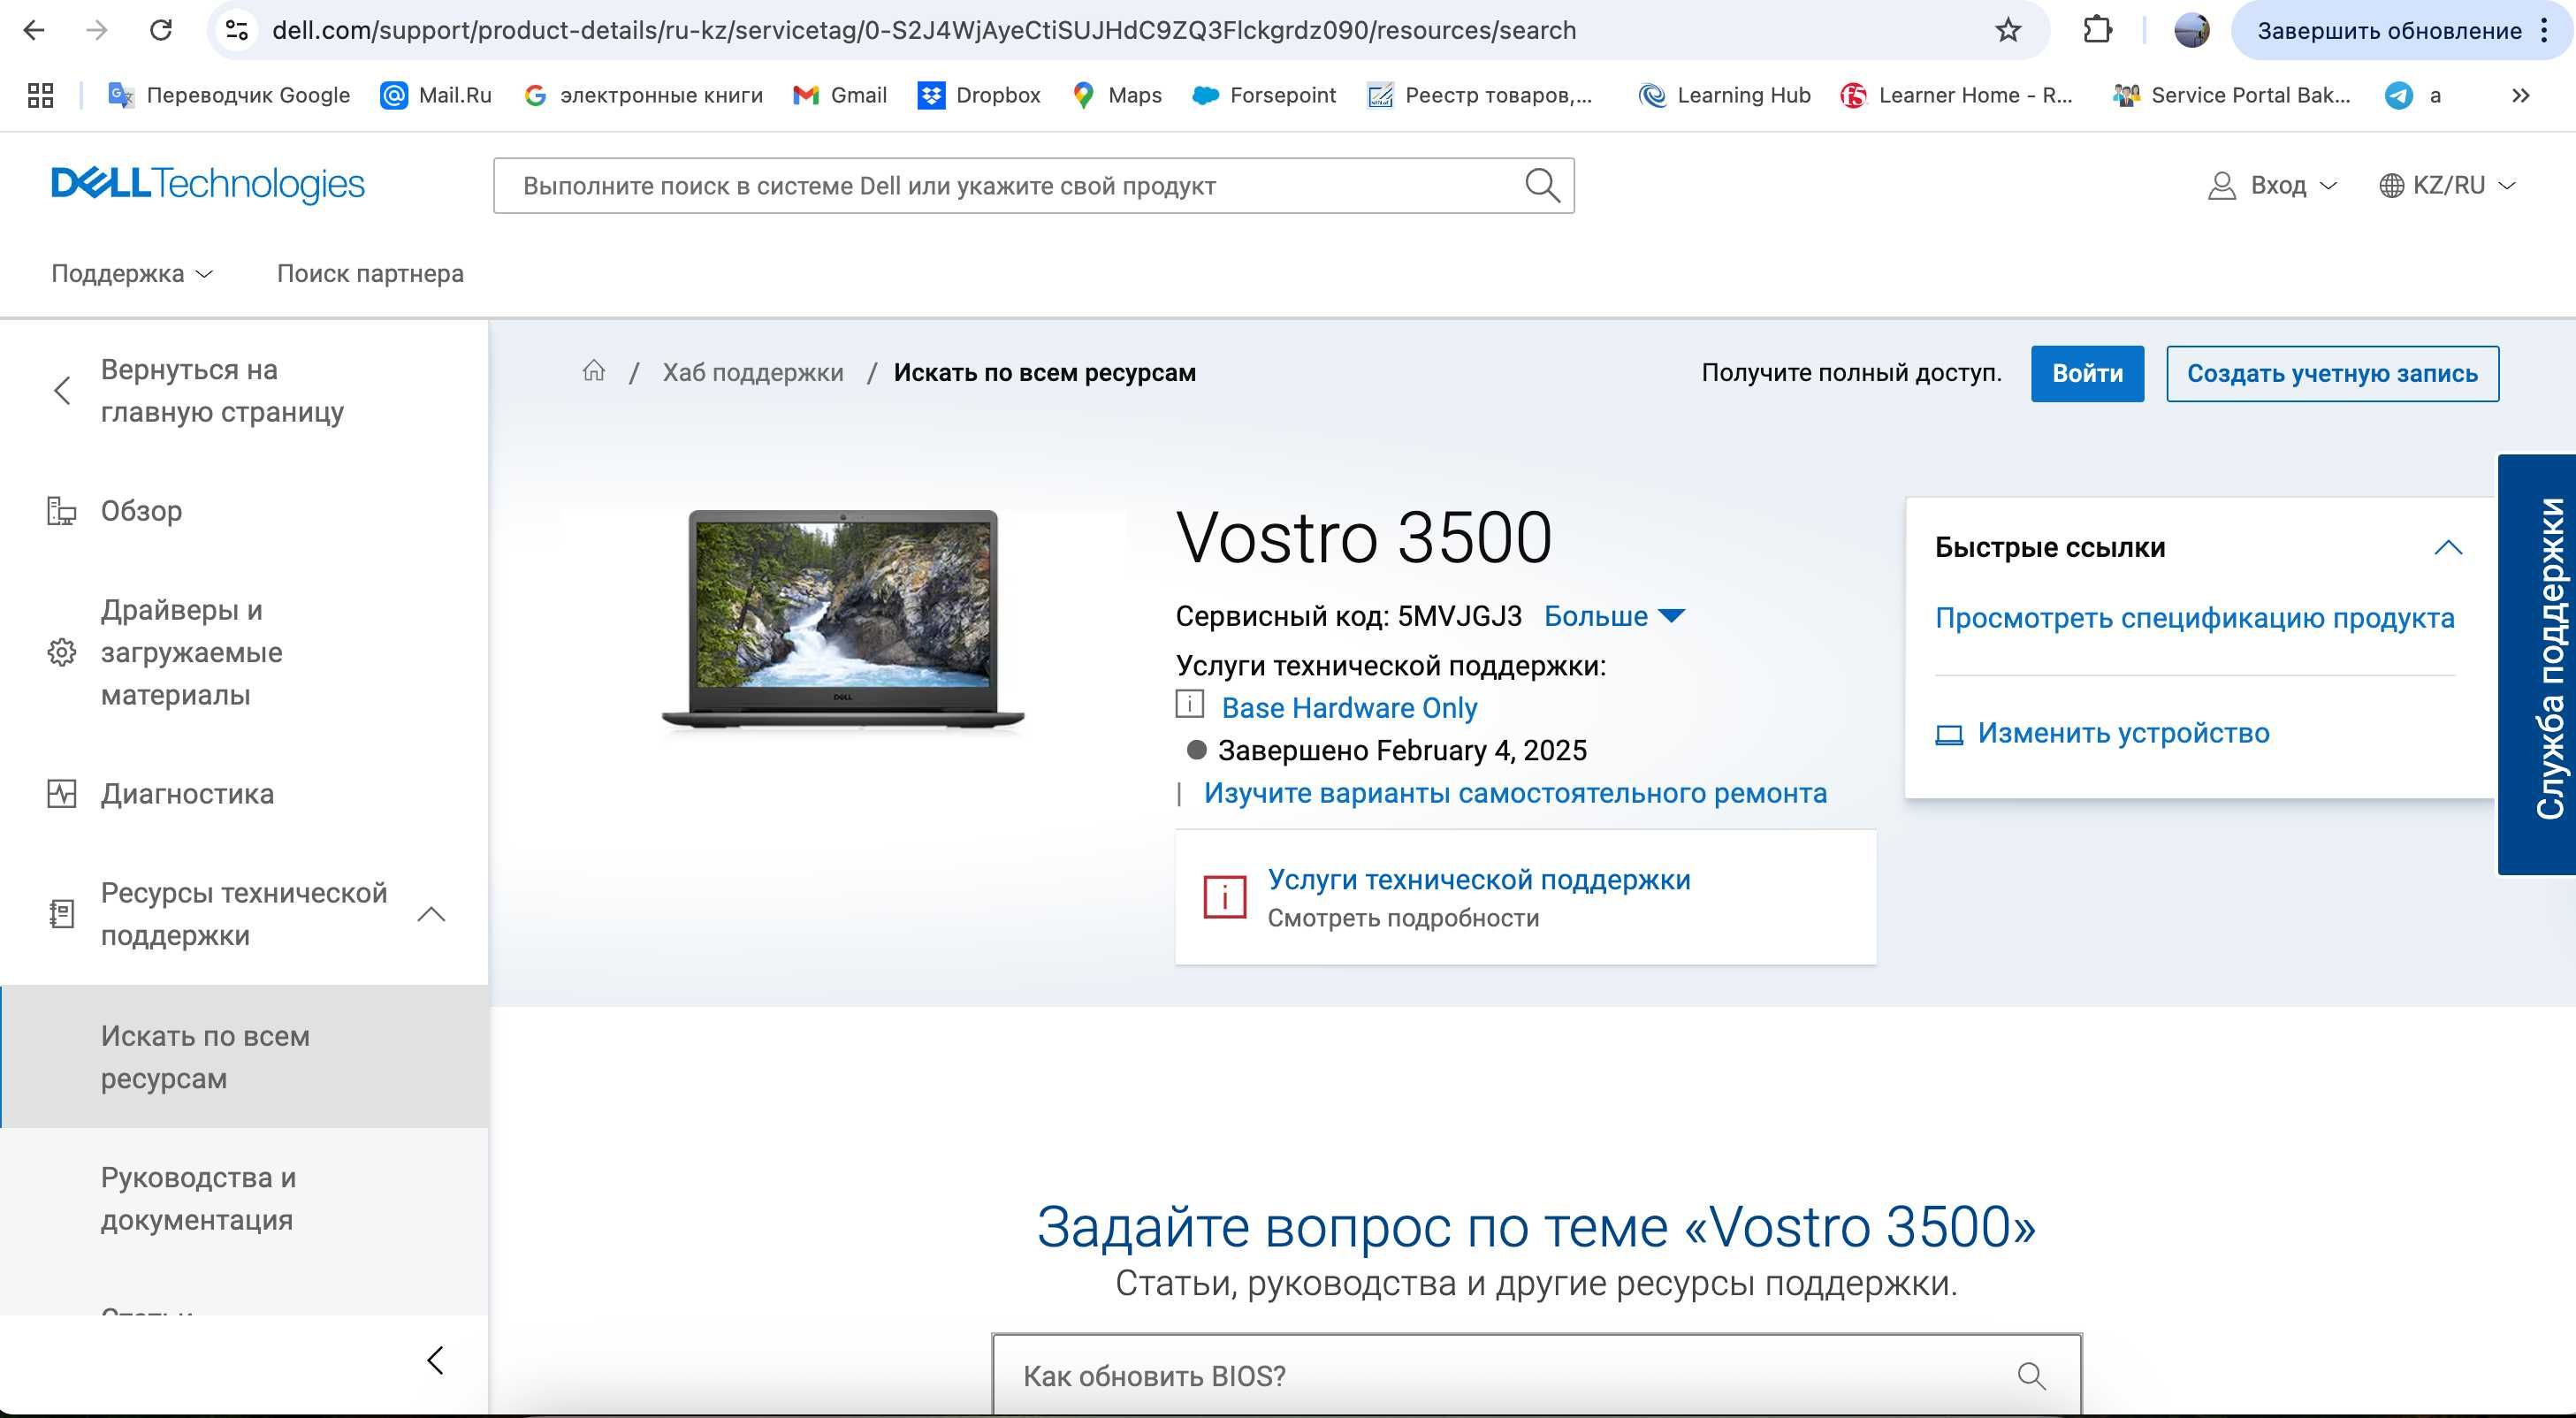Open the Base Hardware Only link

(x=1349, y=707)
